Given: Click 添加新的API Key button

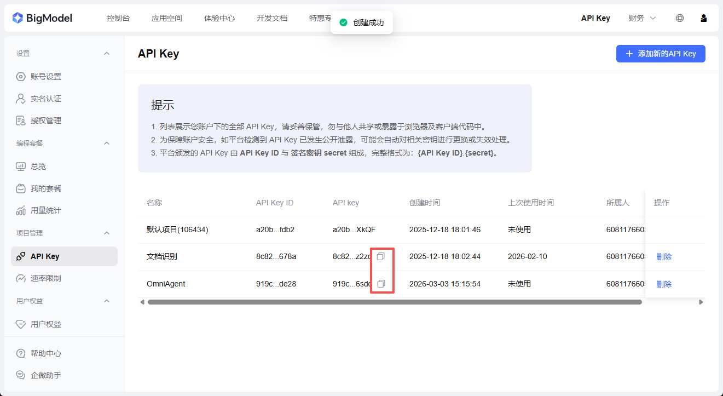Looking at the screenshot, I should 661,54.
